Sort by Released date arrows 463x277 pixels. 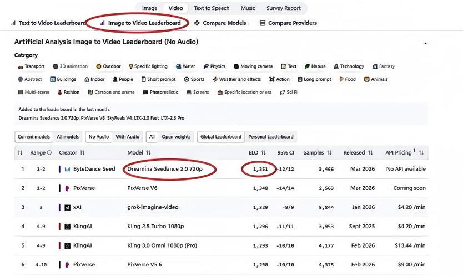369,152
